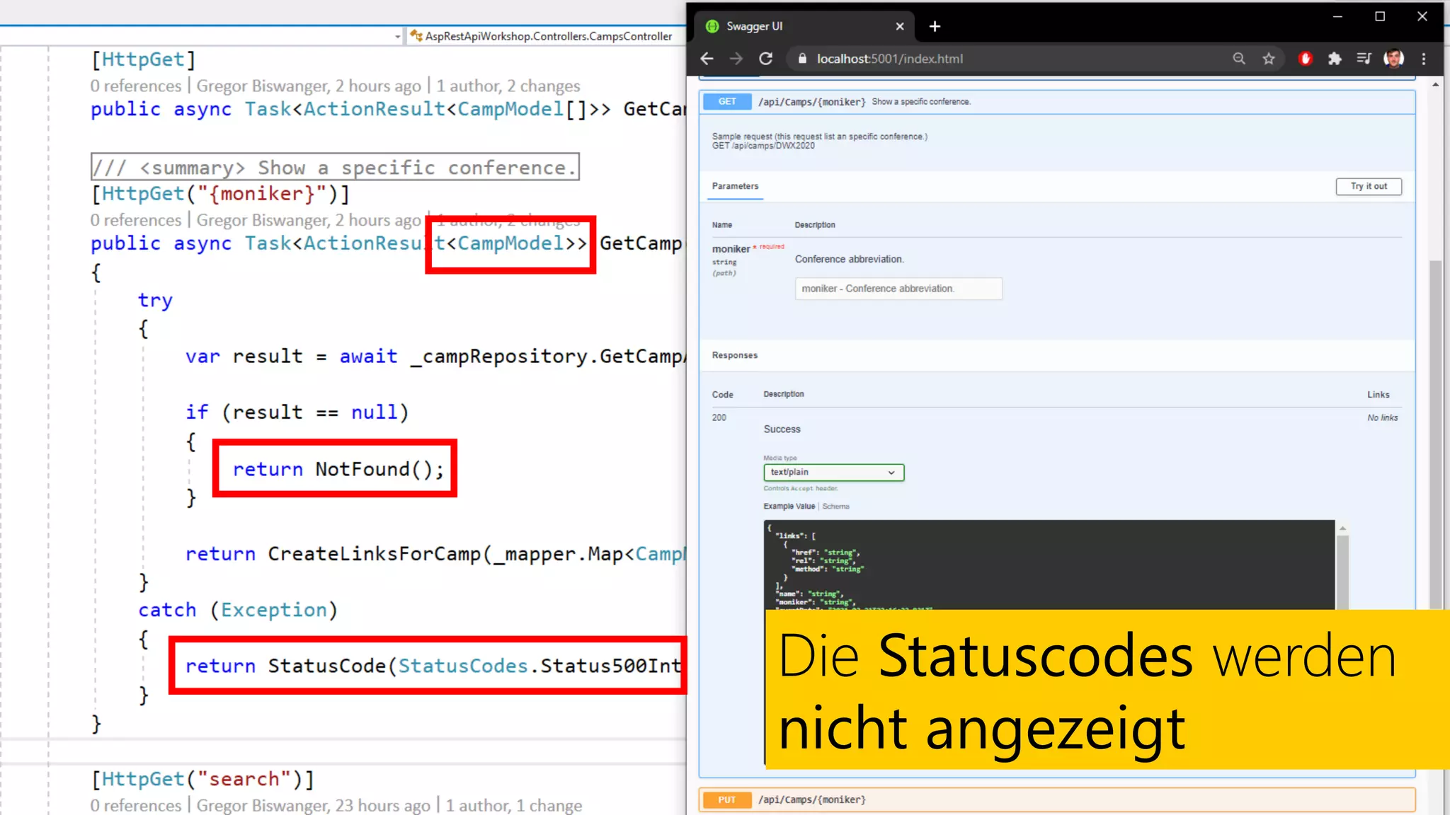
Task: Select the Parameters tab
Action: coord(735,186)
